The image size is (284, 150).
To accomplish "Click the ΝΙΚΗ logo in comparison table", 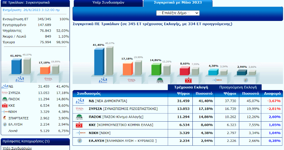I will [80, 133].
